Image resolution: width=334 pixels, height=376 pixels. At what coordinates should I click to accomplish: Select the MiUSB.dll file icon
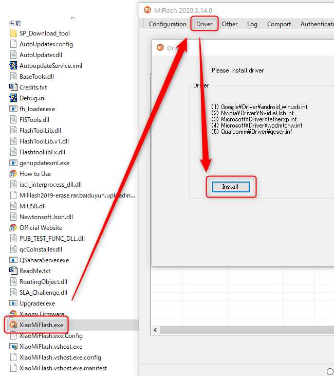[13, 206]
